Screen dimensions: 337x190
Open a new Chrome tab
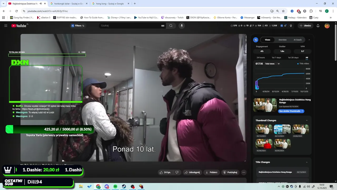click(x=135, y=4)
